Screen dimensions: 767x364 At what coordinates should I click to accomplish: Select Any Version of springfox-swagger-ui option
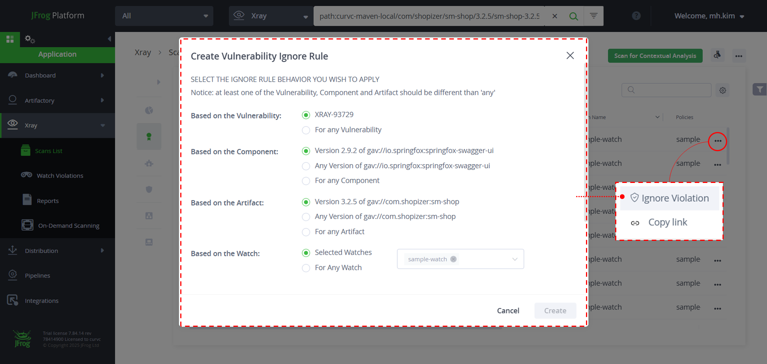[306, 166]
